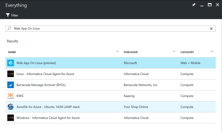Click Linux Informatica Cloud Agent icon
This screenshot has width=222, height=132.
click(11, 74)
